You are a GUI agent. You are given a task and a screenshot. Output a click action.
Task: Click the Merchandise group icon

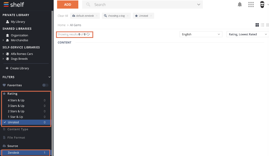pyautogui.click(x=7, y=40)
